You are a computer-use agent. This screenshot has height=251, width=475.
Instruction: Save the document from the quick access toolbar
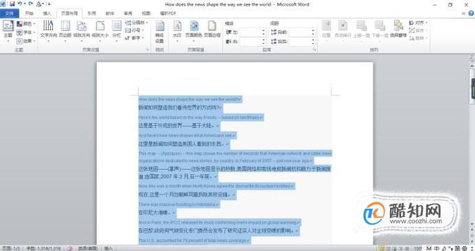[12, 4]
